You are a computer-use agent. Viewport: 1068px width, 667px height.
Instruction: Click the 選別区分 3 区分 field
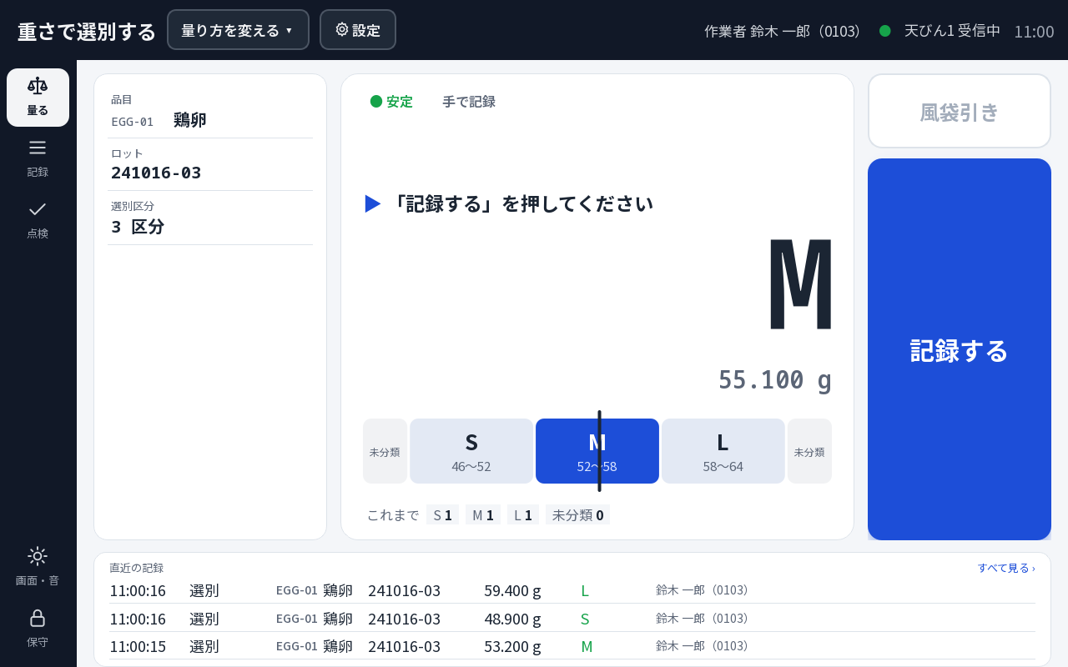click(x=210, y=218)
